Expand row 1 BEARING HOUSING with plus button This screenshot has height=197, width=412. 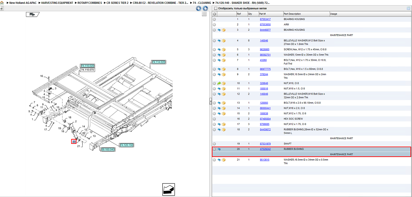[214, 19]
